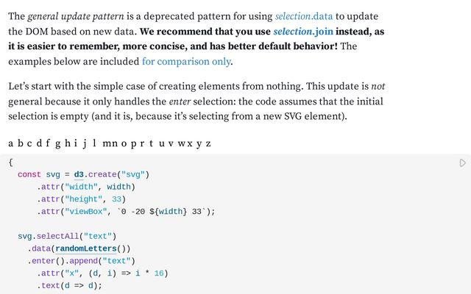Run the code cell with play icon

(x=462, y=162)
